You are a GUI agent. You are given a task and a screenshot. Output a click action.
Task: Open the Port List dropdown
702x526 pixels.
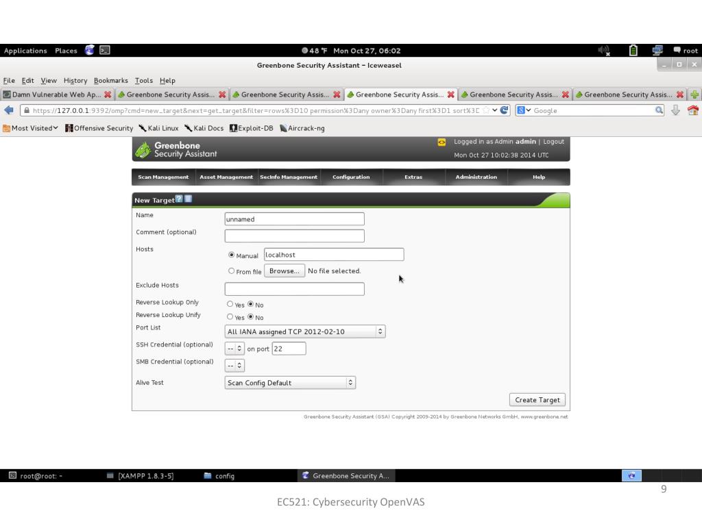pyautogui.click(x=305, y=331)
